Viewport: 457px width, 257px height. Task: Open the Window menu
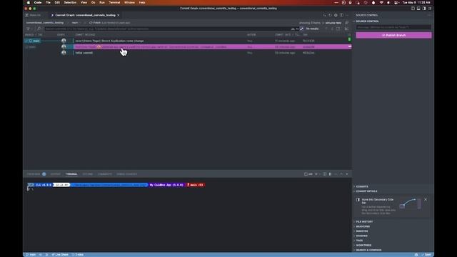(129, 2)
